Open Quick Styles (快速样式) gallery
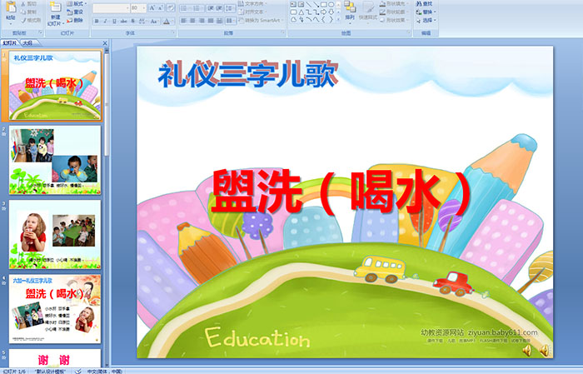Viewport: 583px width, 374px height. 368,11
